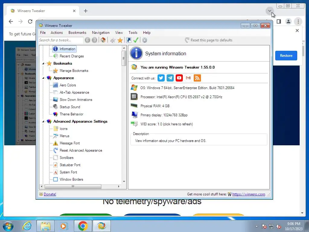Select Window Borders tree item

(x=71, y=179)
